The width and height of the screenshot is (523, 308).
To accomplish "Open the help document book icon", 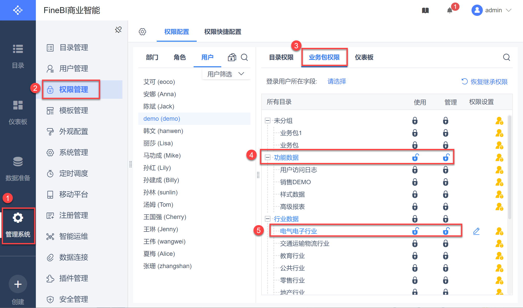I will tap(425, 10).
